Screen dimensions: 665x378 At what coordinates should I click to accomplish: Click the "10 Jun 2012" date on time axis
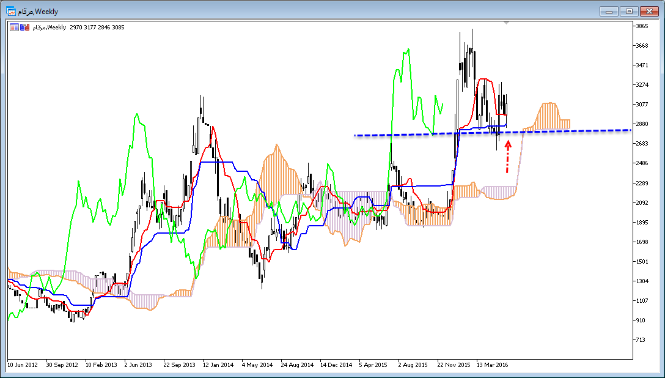[x=23, y=365]
